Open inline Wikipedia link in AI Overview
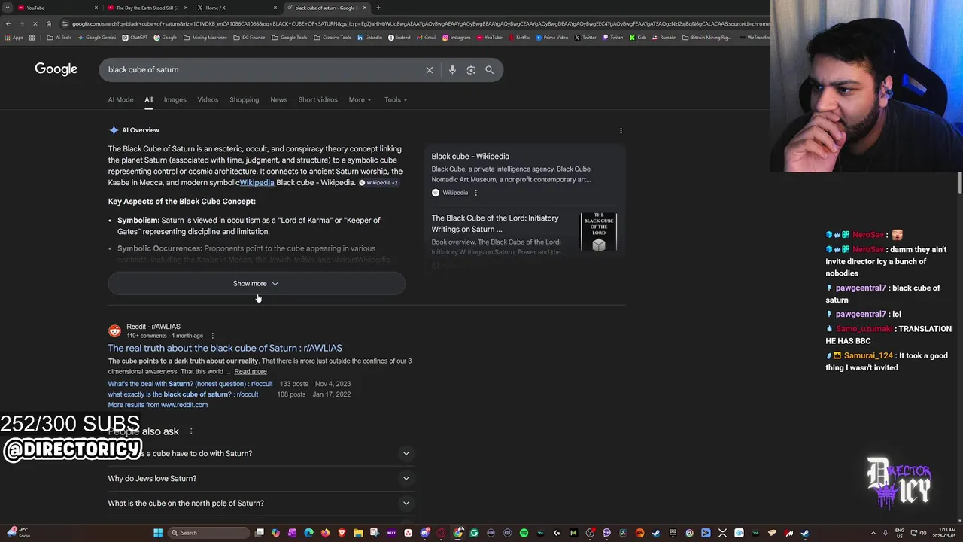Viewport: 963px width, 542px height. click(257, 183)
